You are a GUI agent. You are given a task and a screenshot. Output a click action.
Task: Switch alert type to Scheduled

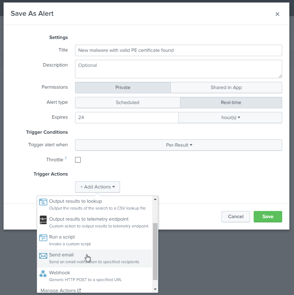(x=128, y=103)
